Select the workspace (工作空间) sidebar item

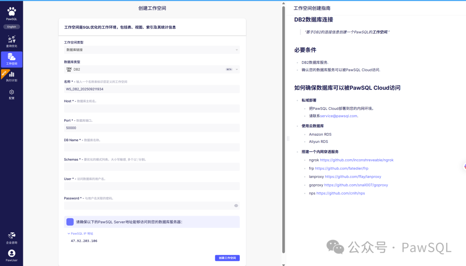12,59
